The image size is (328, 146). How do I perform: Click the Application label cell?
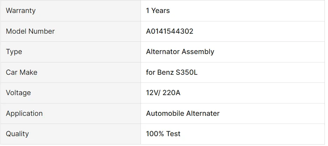24,113
